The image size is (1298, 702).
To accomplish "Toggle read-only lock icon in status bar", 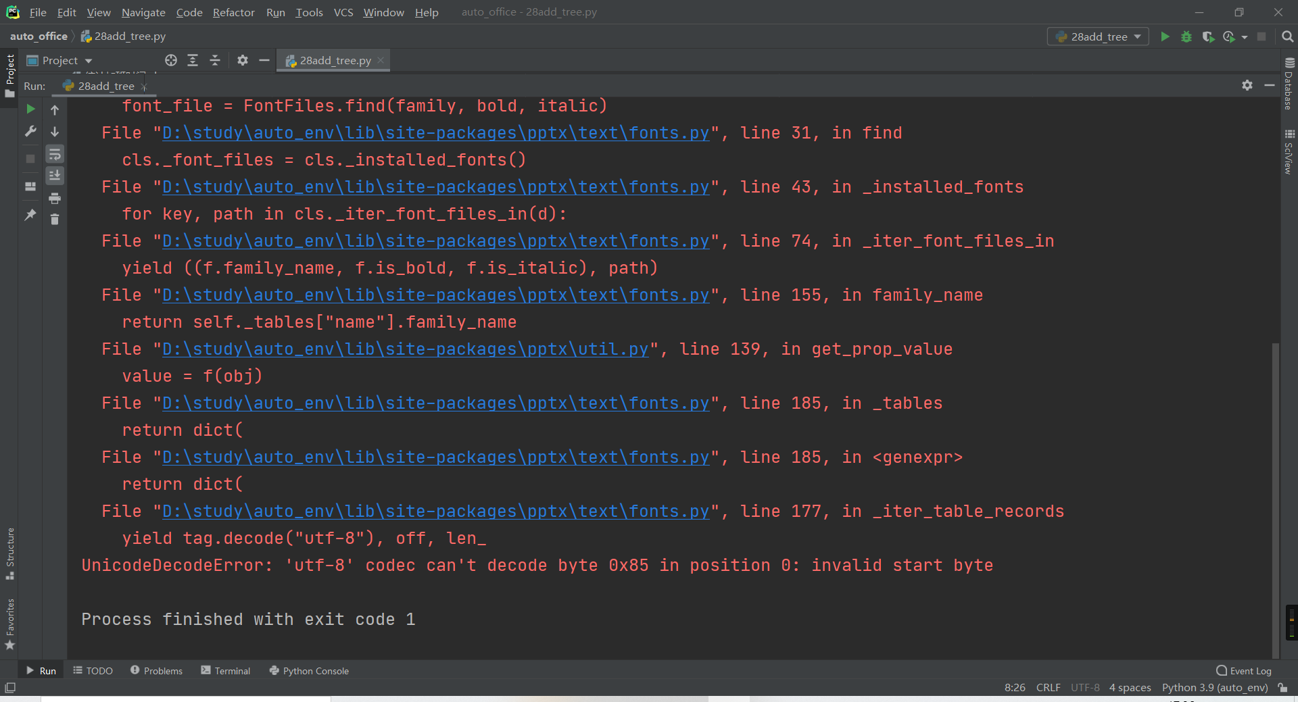I will pos(1282,688).
